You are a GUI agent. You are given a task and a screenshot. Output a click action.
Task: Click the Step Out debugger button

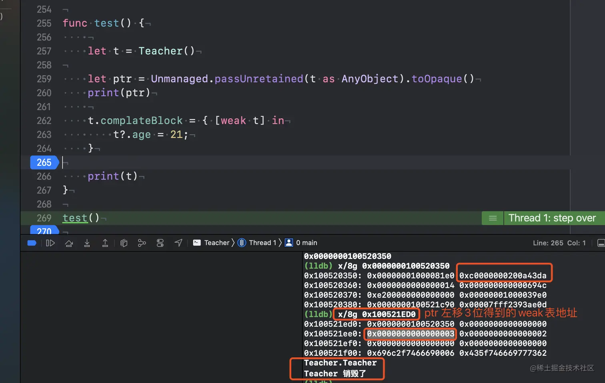[x=105, y=243]
